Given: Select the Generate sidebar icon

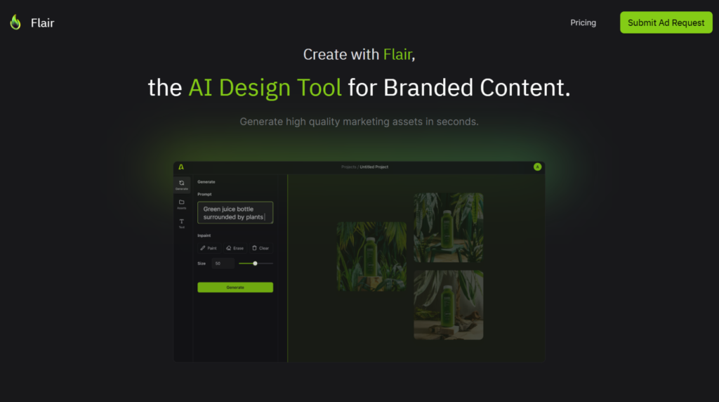Looking at the screenshot, I should [x=182, y=184].
